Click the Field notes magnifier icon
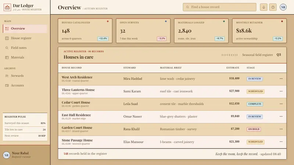 [x=7, y=48]
